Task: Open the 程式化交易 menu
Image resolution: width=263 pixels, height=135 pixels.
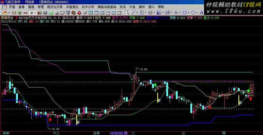Action: click(x=55, y=7)
